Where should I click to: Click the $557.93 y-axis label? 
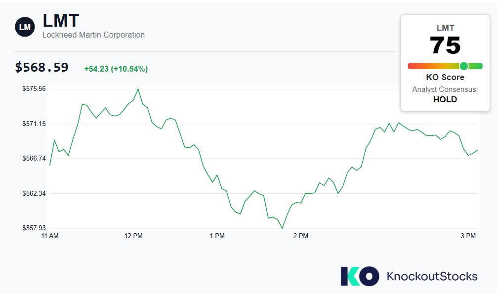[x=34, y=228]
